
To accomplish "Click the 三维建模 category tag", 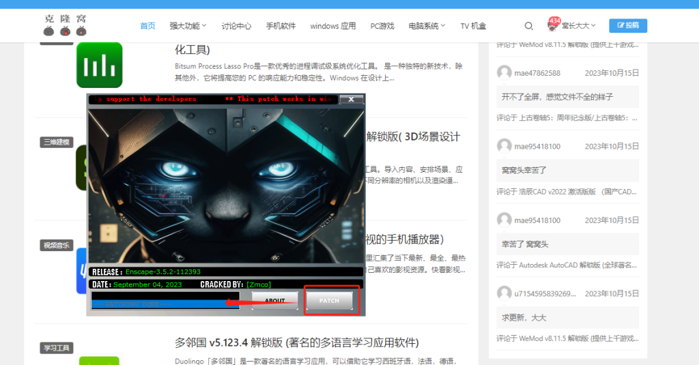I will [56, 142].
